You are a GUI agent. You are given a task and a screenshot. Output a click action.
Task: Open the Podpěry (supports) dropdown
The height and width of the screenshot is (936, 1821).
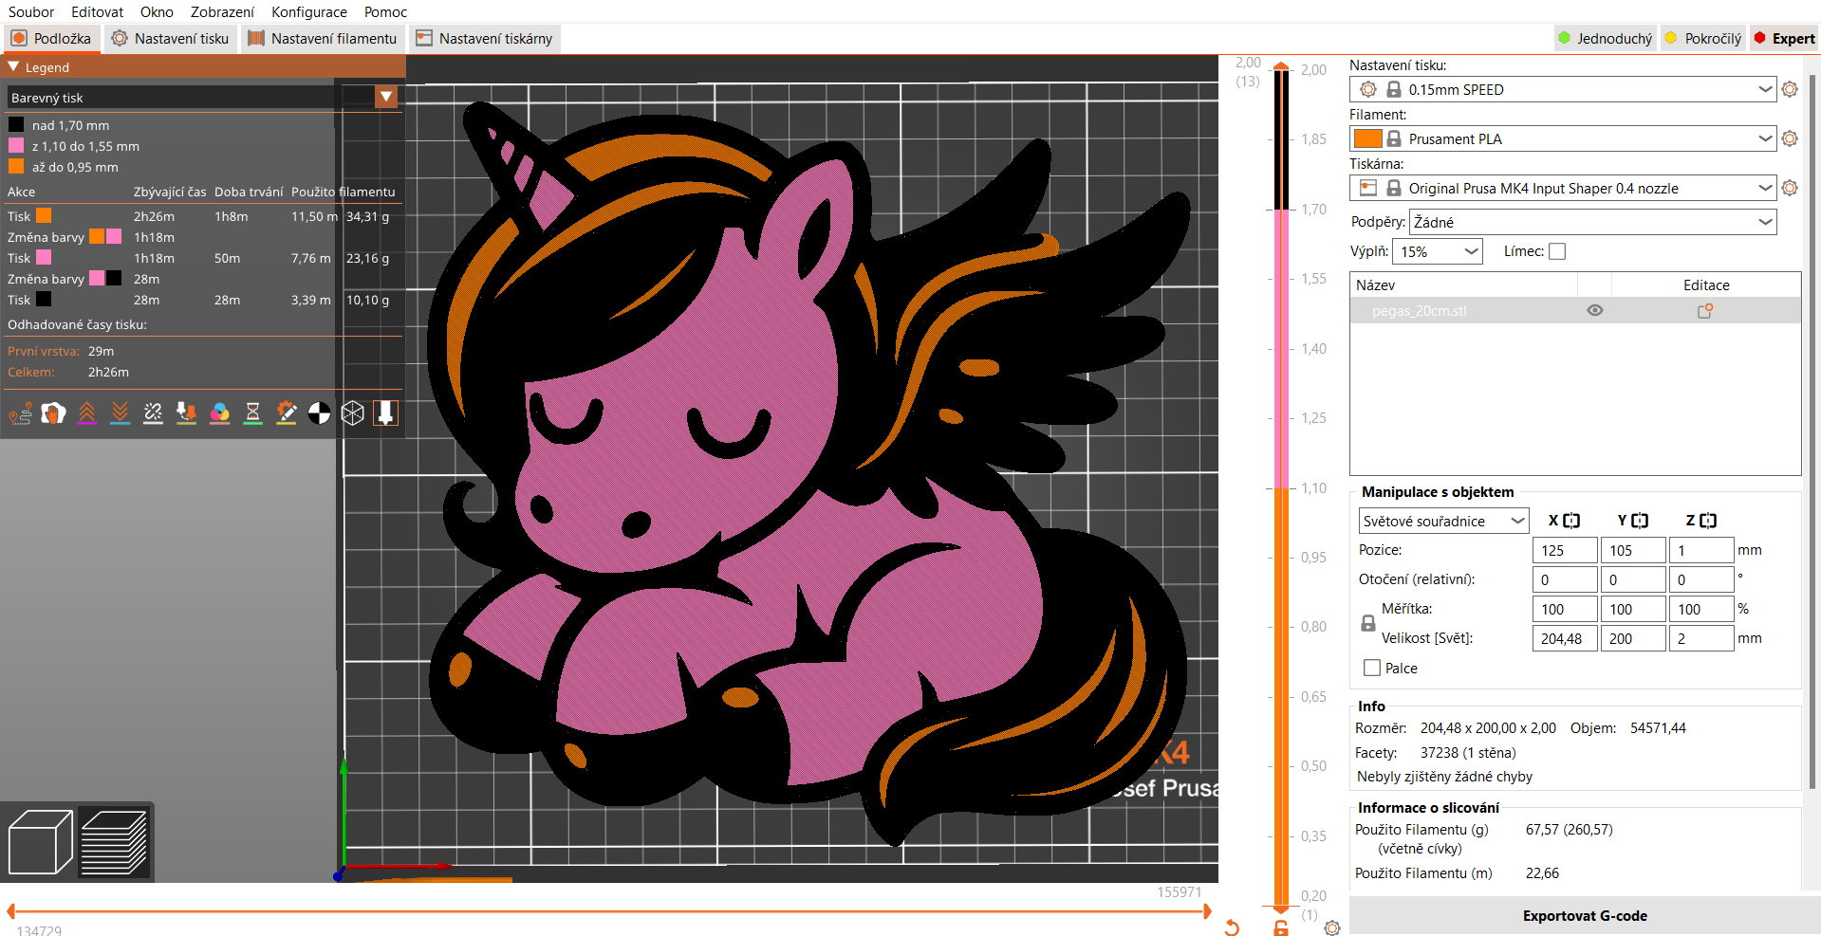click(1592, 222)
